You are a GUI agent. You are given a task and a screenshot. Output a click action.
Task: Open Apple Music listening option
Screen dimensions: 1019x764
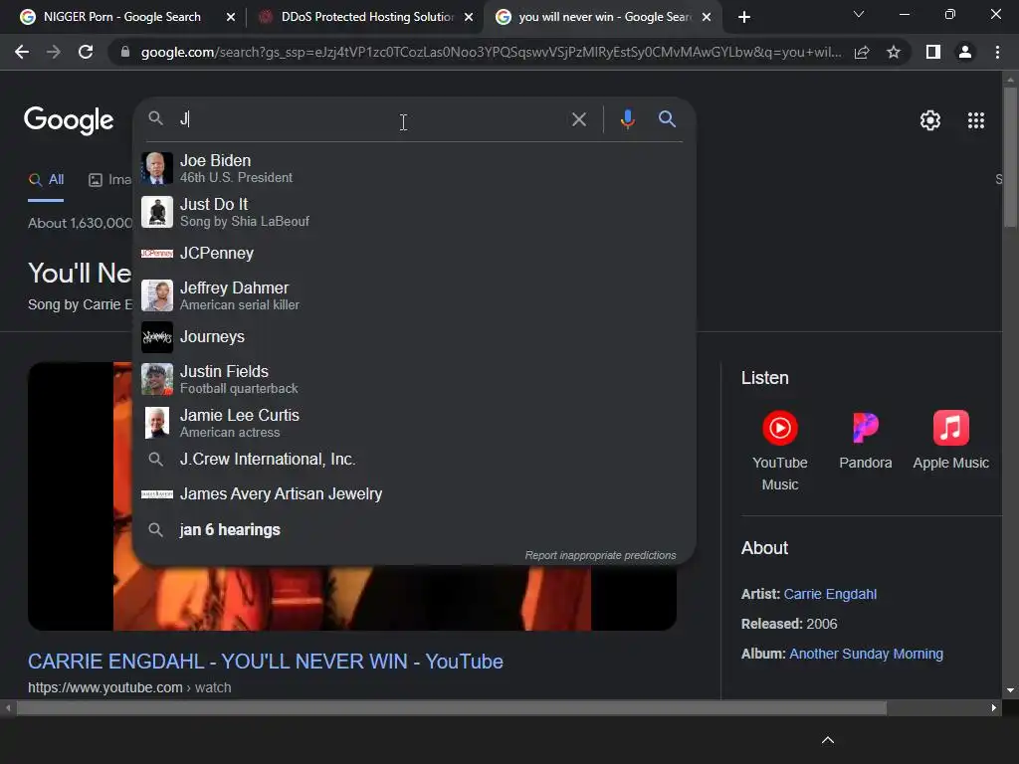[950, 440]
